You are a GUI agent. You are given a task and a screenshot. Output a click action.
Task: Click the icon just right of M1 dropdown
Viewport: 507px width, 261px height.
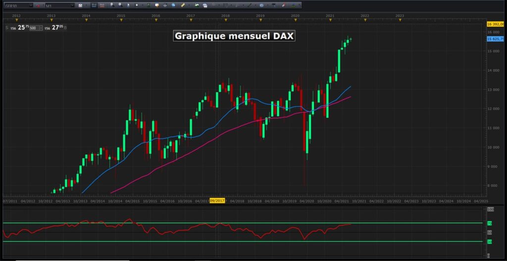(x=80, y=5)
